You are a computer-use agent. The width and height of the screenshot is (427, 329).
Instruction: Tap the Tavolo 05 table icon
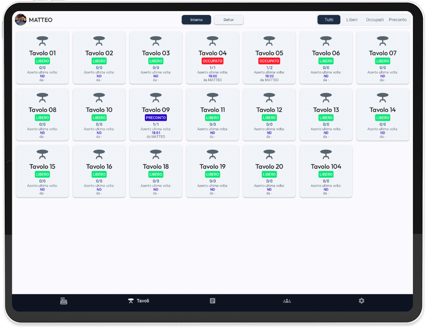[x=269, y=41]
